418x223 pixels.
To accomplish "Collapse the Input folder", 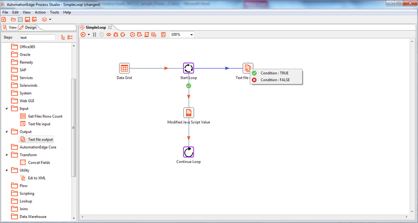I will pyautogui.click(x=7, y=109).
